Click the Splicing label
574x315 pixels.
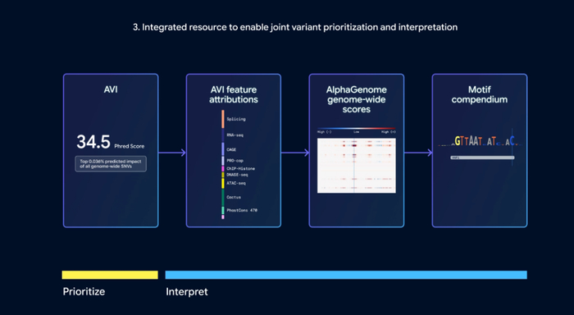(236, 119)
